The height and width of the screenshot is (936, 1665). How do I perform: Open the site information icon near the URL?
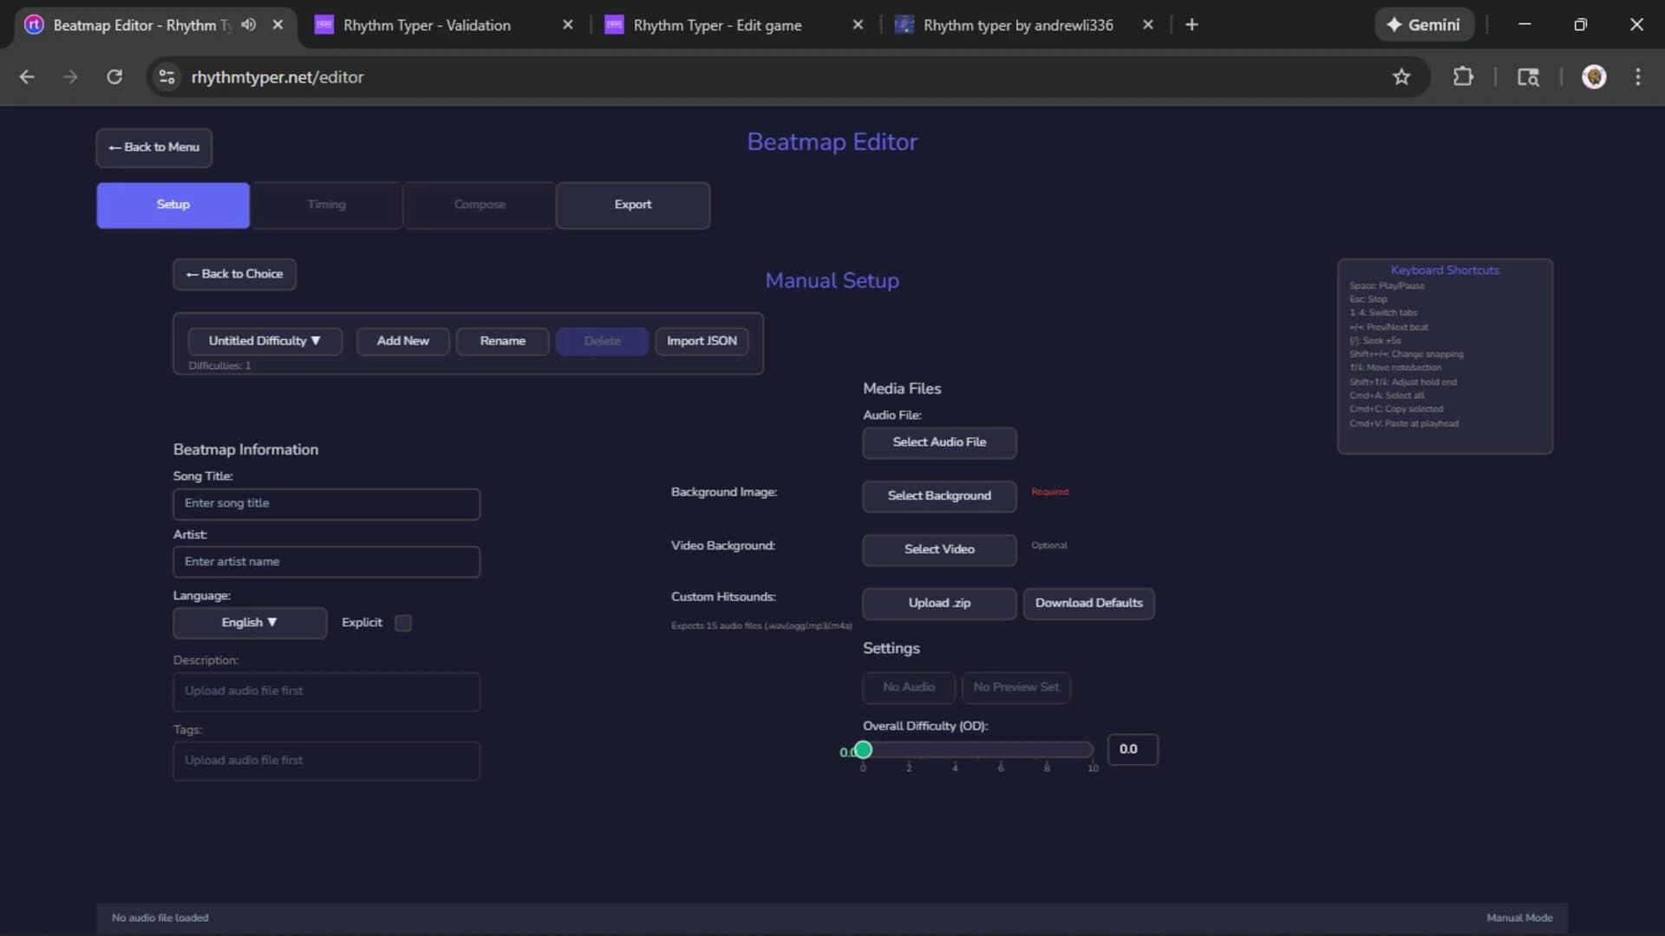(166, 76)
